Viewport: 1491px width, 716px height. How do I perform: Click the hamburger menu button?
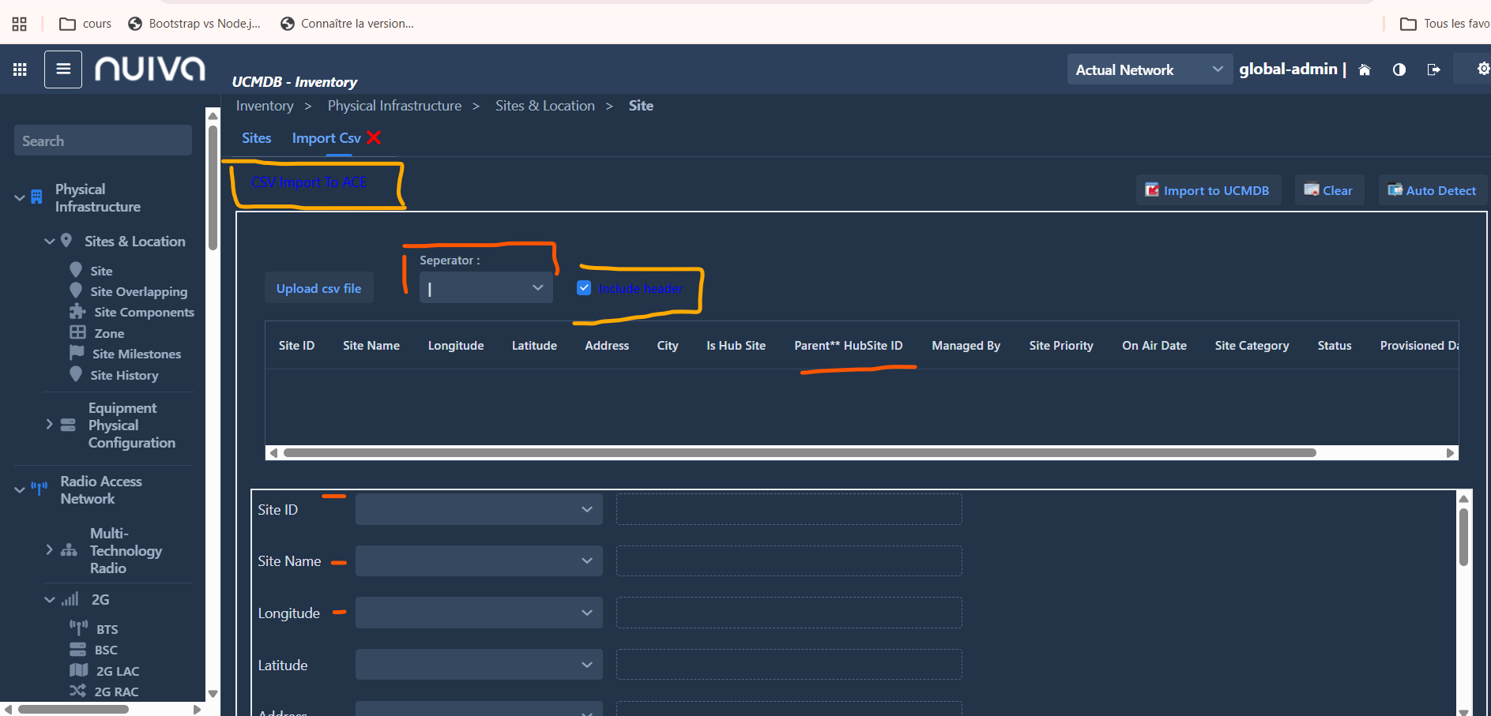click(x=63, y=69)
